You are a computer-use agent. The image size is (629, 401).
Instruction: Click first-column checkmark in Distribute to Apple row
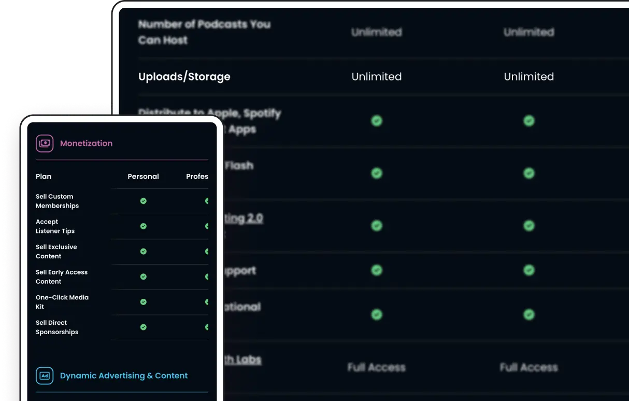(x=377, y=121)
